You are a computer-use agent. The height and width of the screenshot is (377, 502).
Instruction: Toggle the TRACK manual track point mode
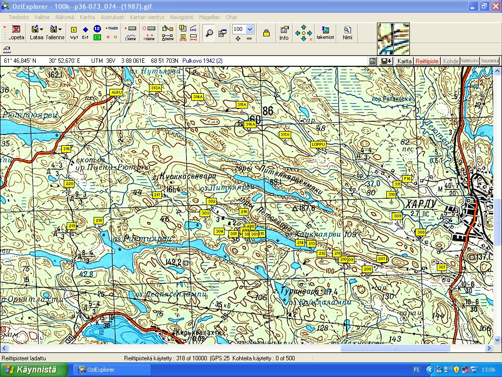pyautogui.click(x=112, y=28)
